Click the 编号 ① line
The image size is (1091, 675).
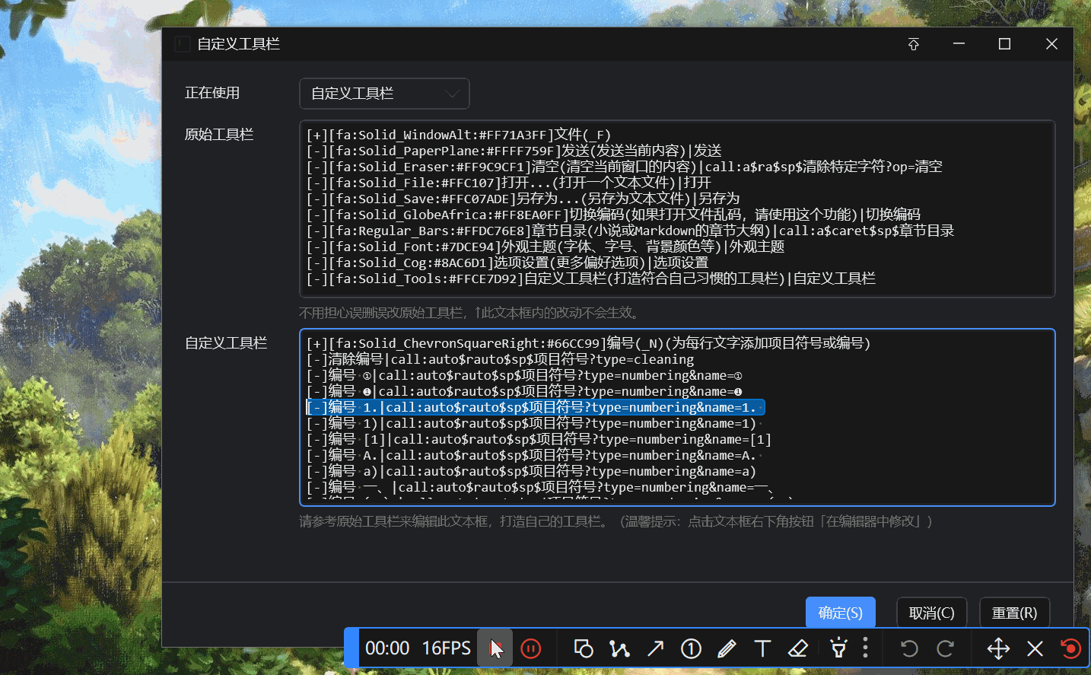pos(524,375)
